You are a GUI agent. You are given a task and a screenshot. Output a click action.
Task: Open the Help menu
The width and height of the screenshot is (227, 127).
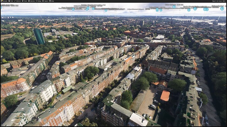52,1
